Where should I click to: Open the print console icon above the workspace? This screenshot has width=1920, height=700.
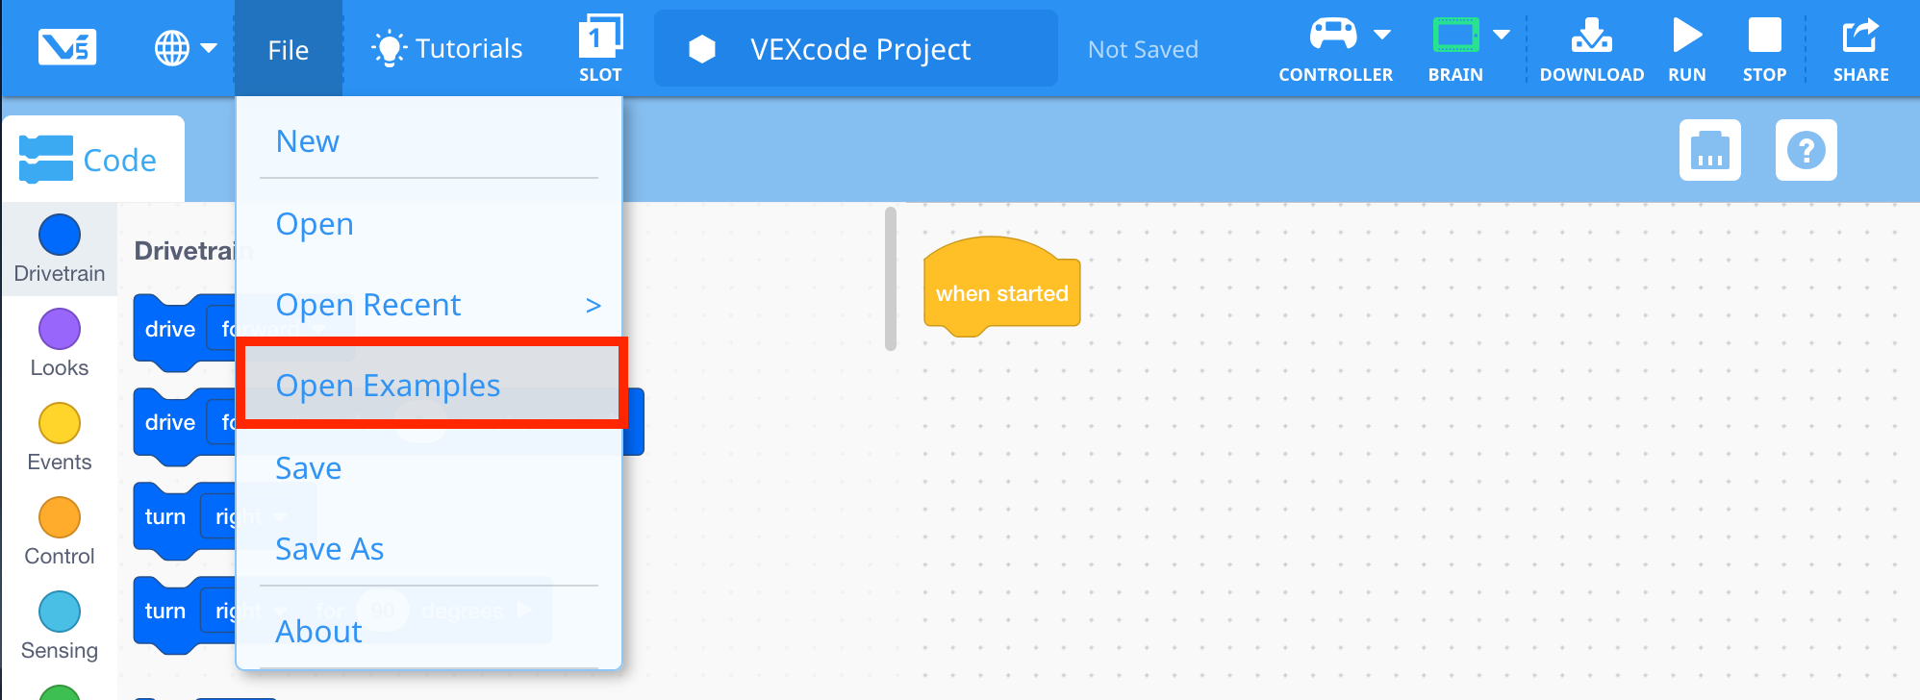click(x=1709, y=150)
